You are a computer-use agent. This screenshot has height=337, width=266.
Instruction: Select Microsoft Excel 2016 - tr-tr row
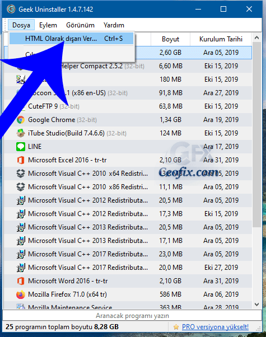(128, 160)
